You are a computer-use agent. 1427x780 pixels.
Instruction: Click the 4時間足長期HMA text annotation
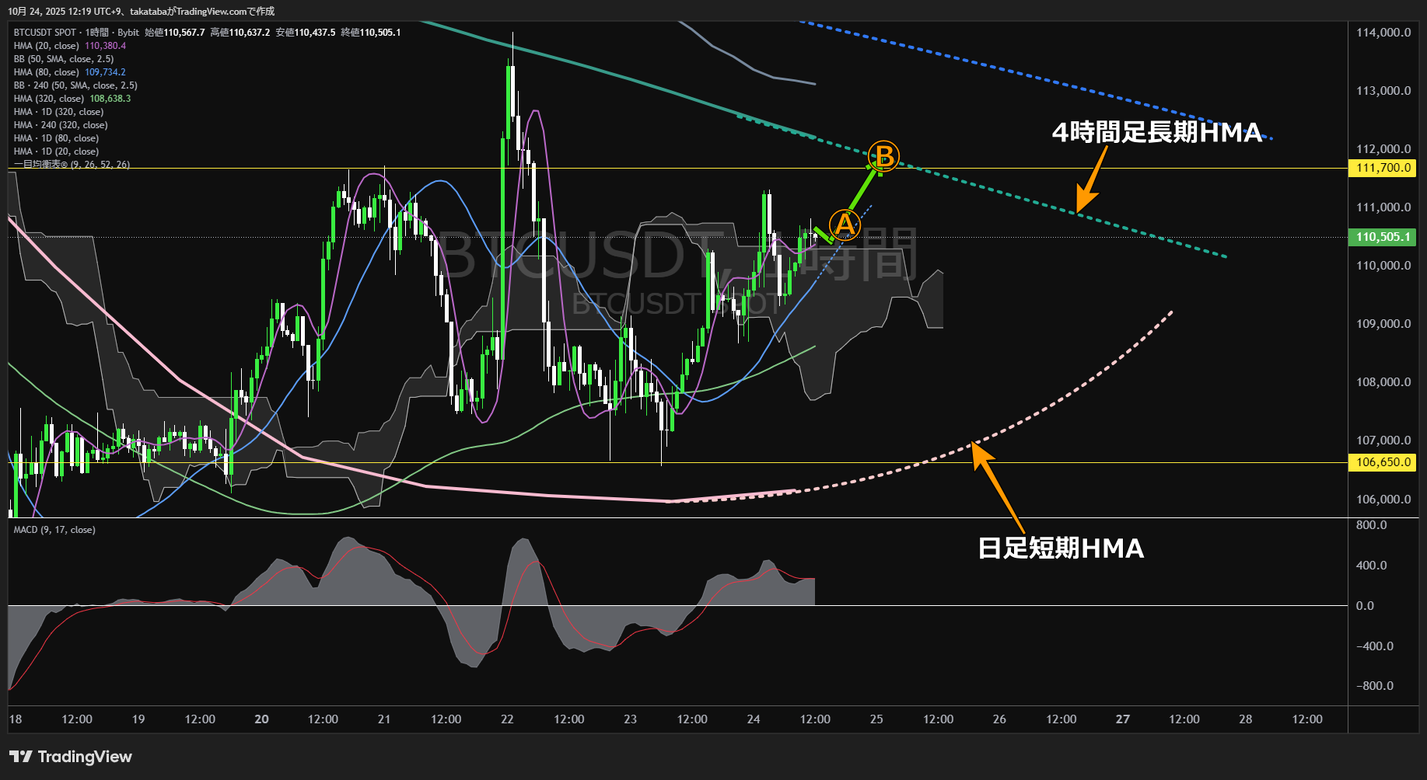[1156, 133]
